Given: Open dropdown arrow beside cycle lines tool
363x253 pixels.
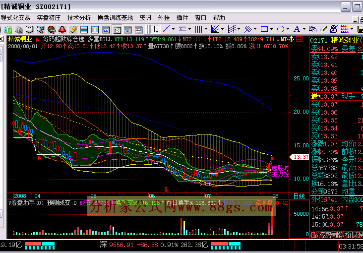Looking at the screenshot, I should 206,29.
